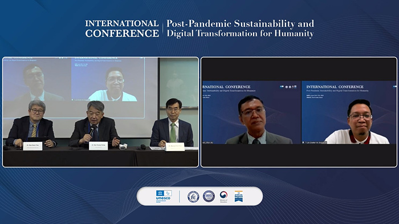Click the UNESCO logo in the bottom banner

click(x=164, y=196)
